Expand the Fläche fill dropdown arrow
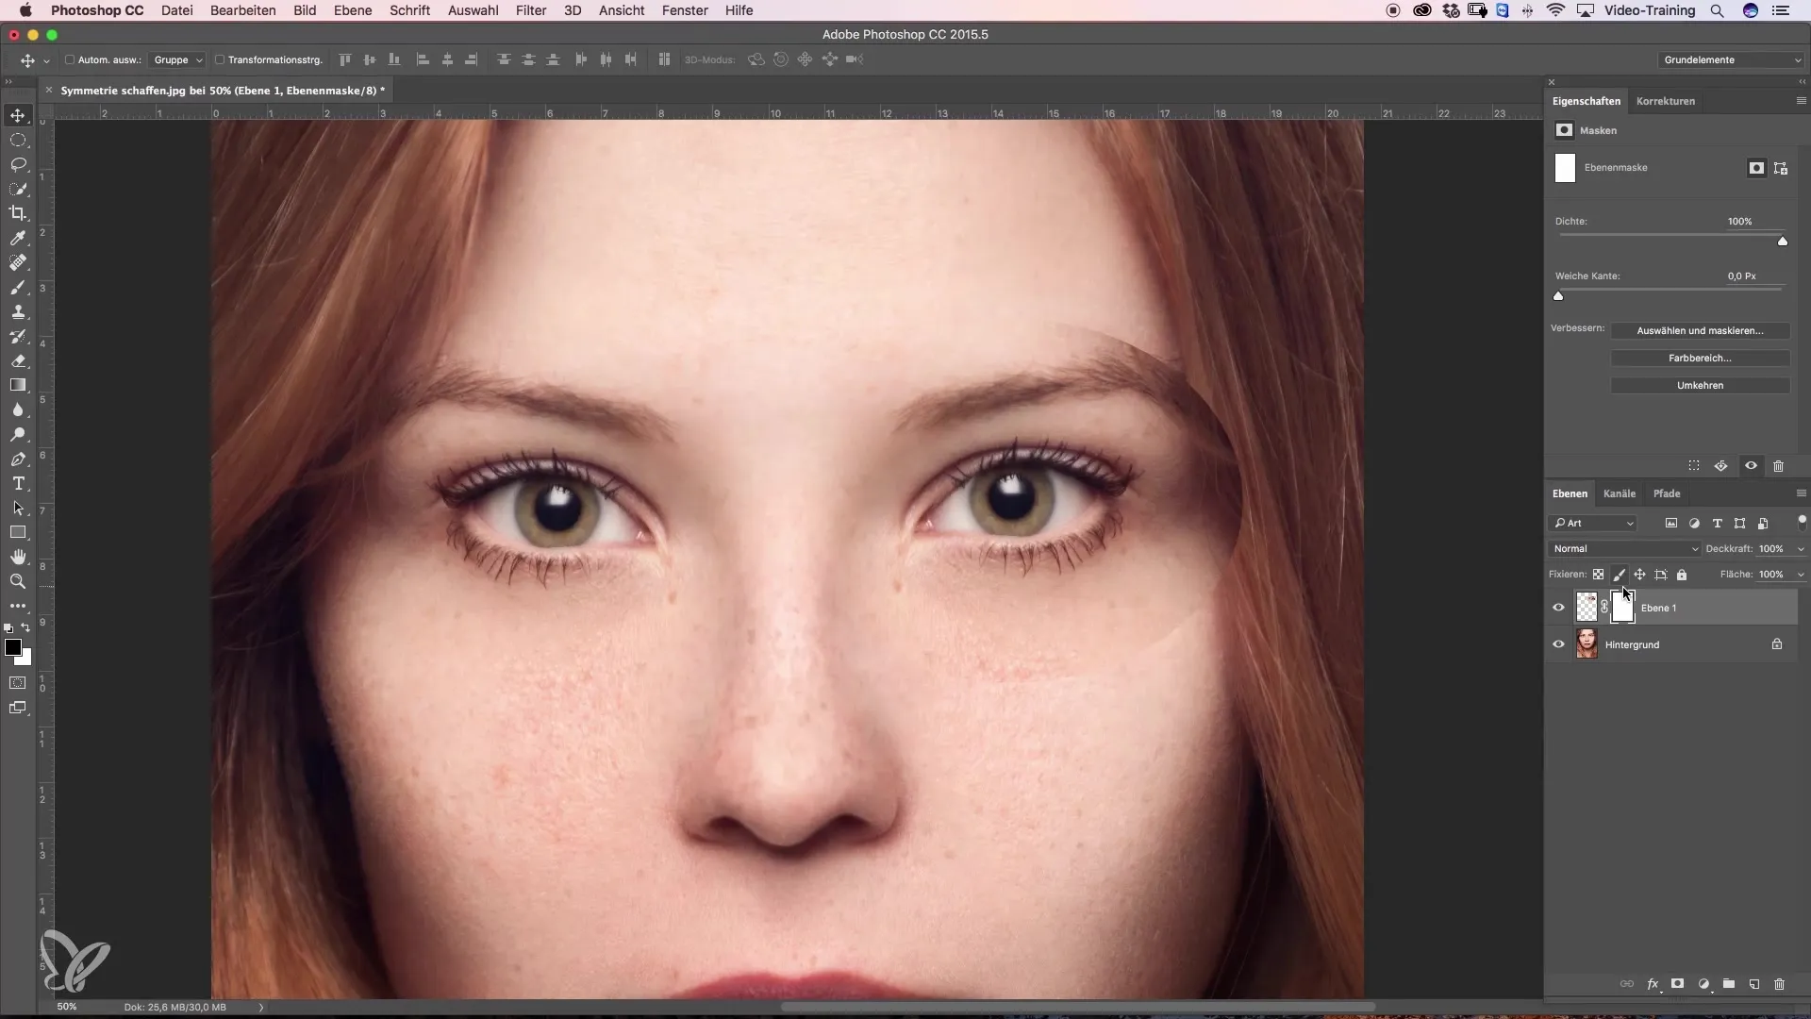Screen dimensions: 1811x1019 click(x=1800, y=575)
